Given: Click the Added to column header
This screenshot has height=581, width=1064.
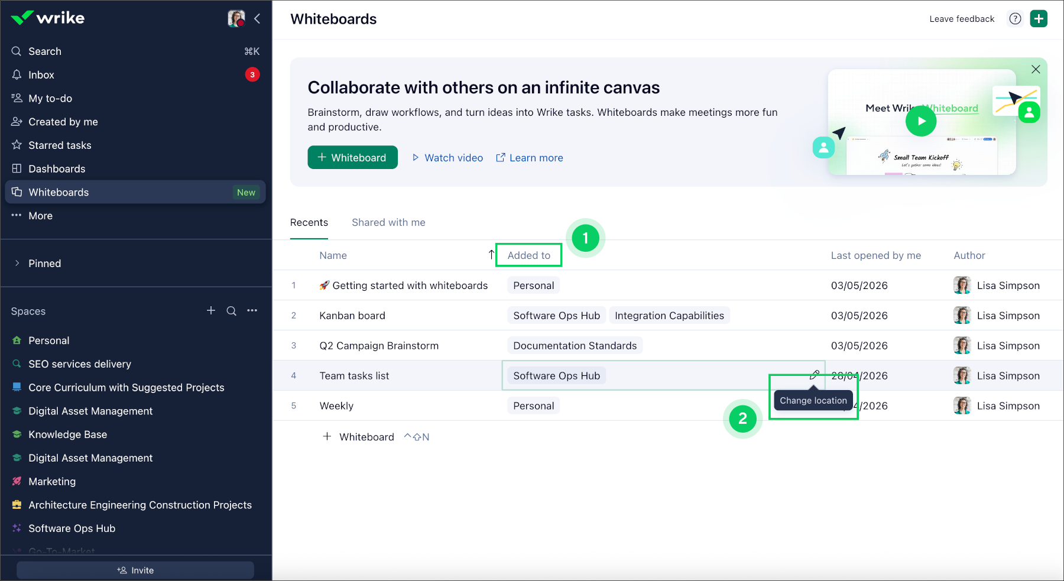Looking at the screenshot, I should click(x=529, y=255).
